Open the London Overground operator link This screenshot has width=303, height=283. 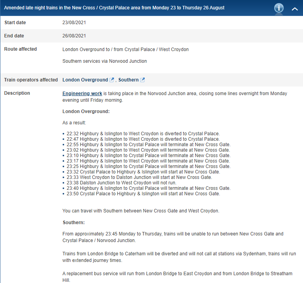[85, 80]
